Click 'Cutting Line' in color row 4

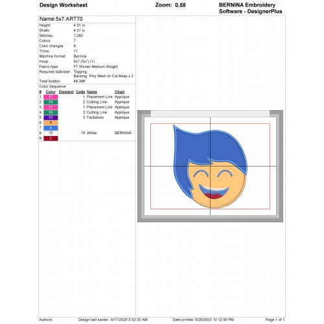(97, 113)
